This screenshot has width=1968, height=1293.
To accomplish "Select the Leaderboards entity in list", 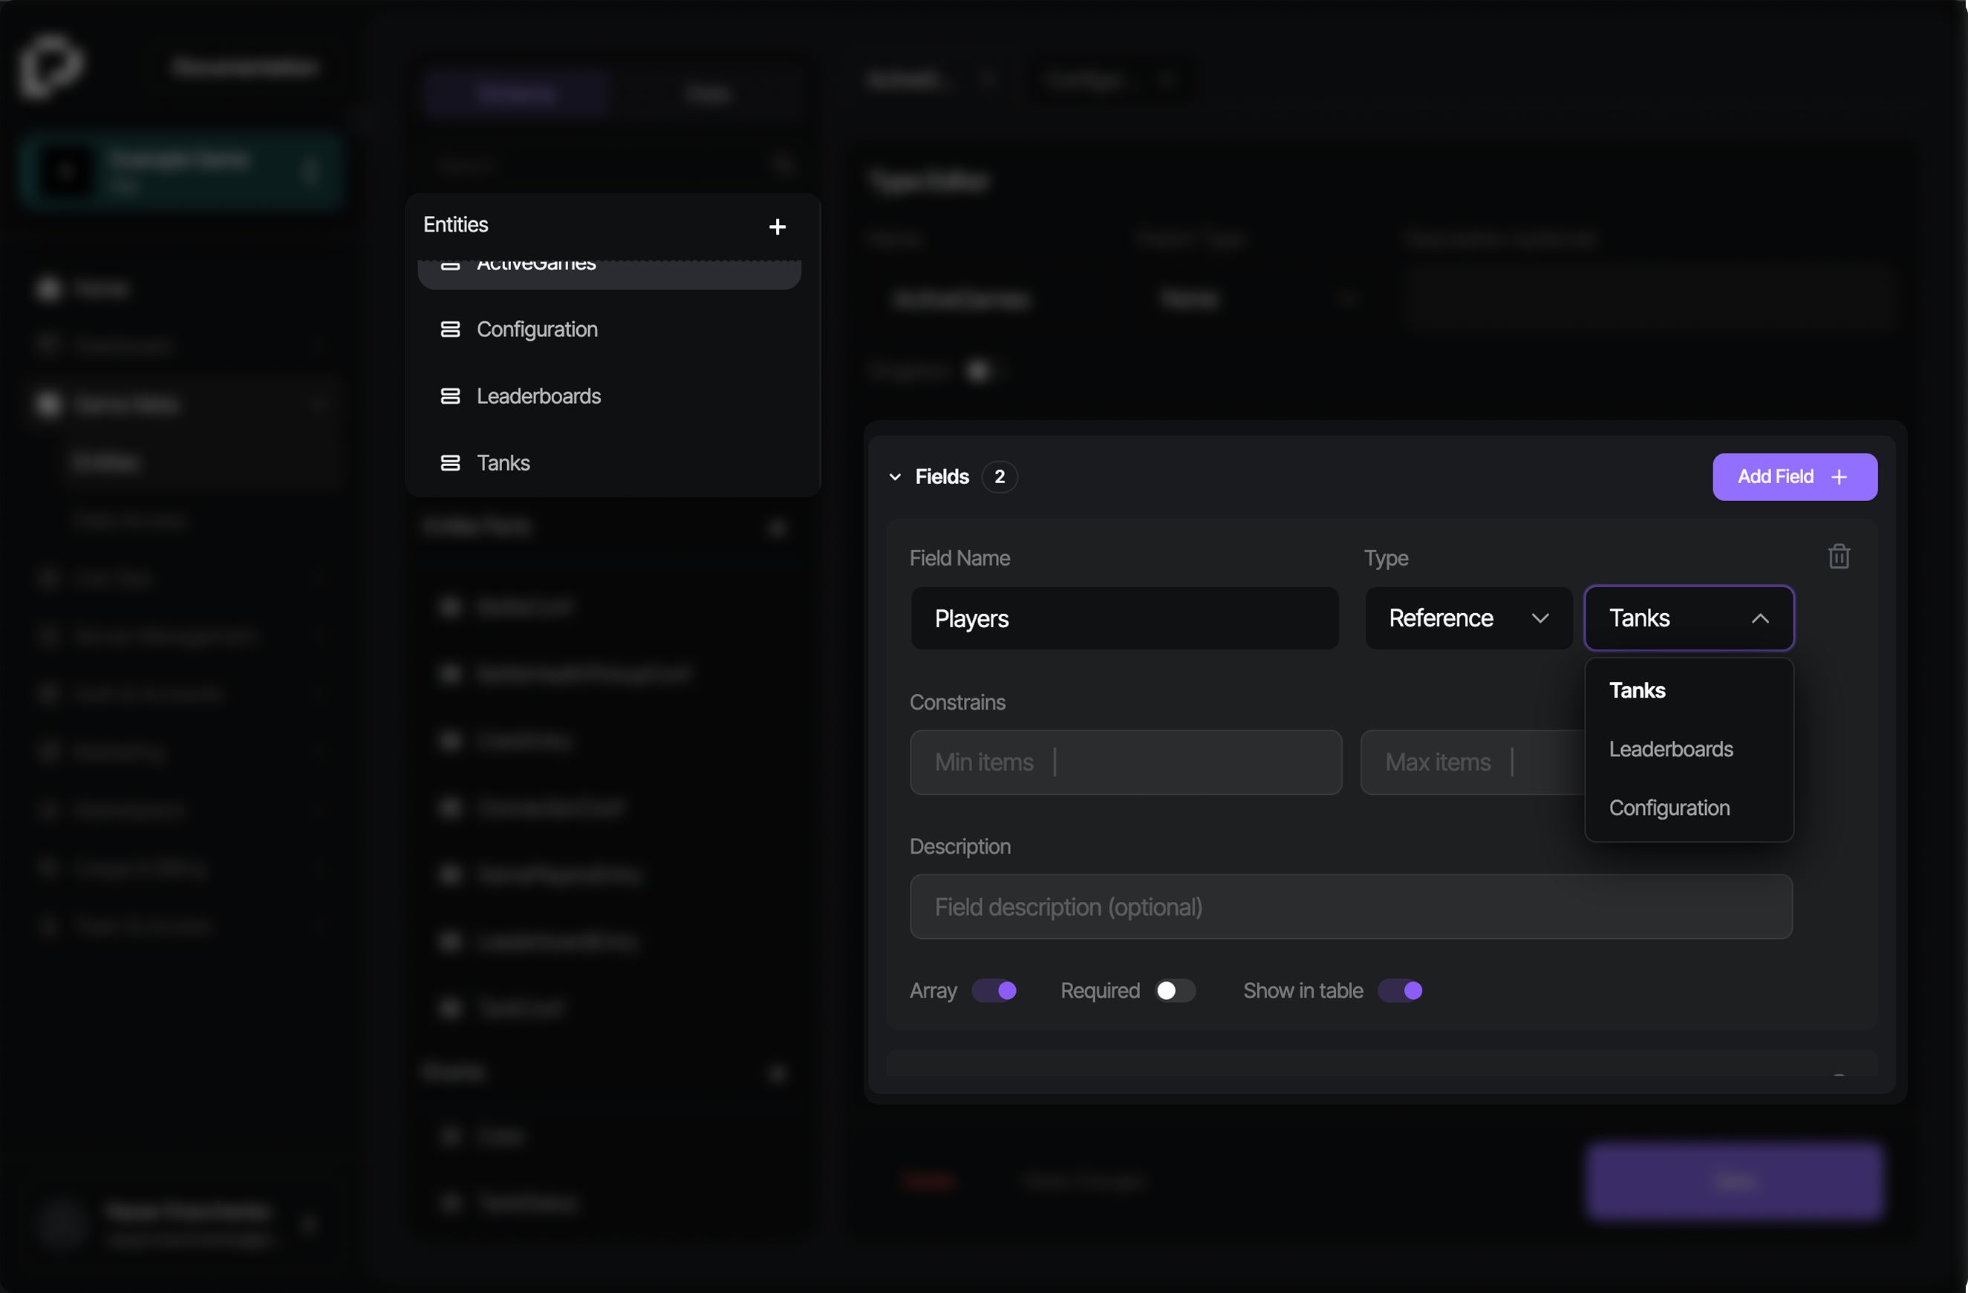I will click(538, 396).
